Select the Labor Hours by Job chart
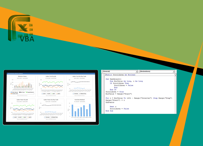Viewport: 203px width, 146px height. [x=22, y=109]
